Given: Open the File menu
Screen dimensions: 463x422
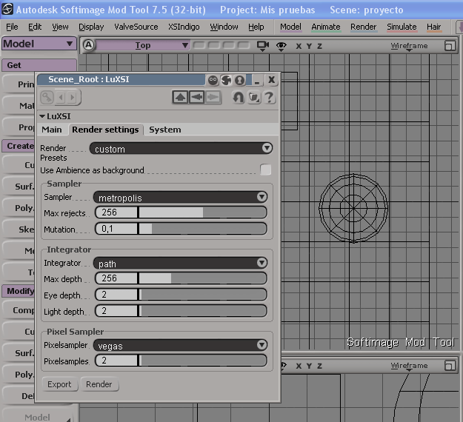Looking at the screenshot, I should point(12,27).
